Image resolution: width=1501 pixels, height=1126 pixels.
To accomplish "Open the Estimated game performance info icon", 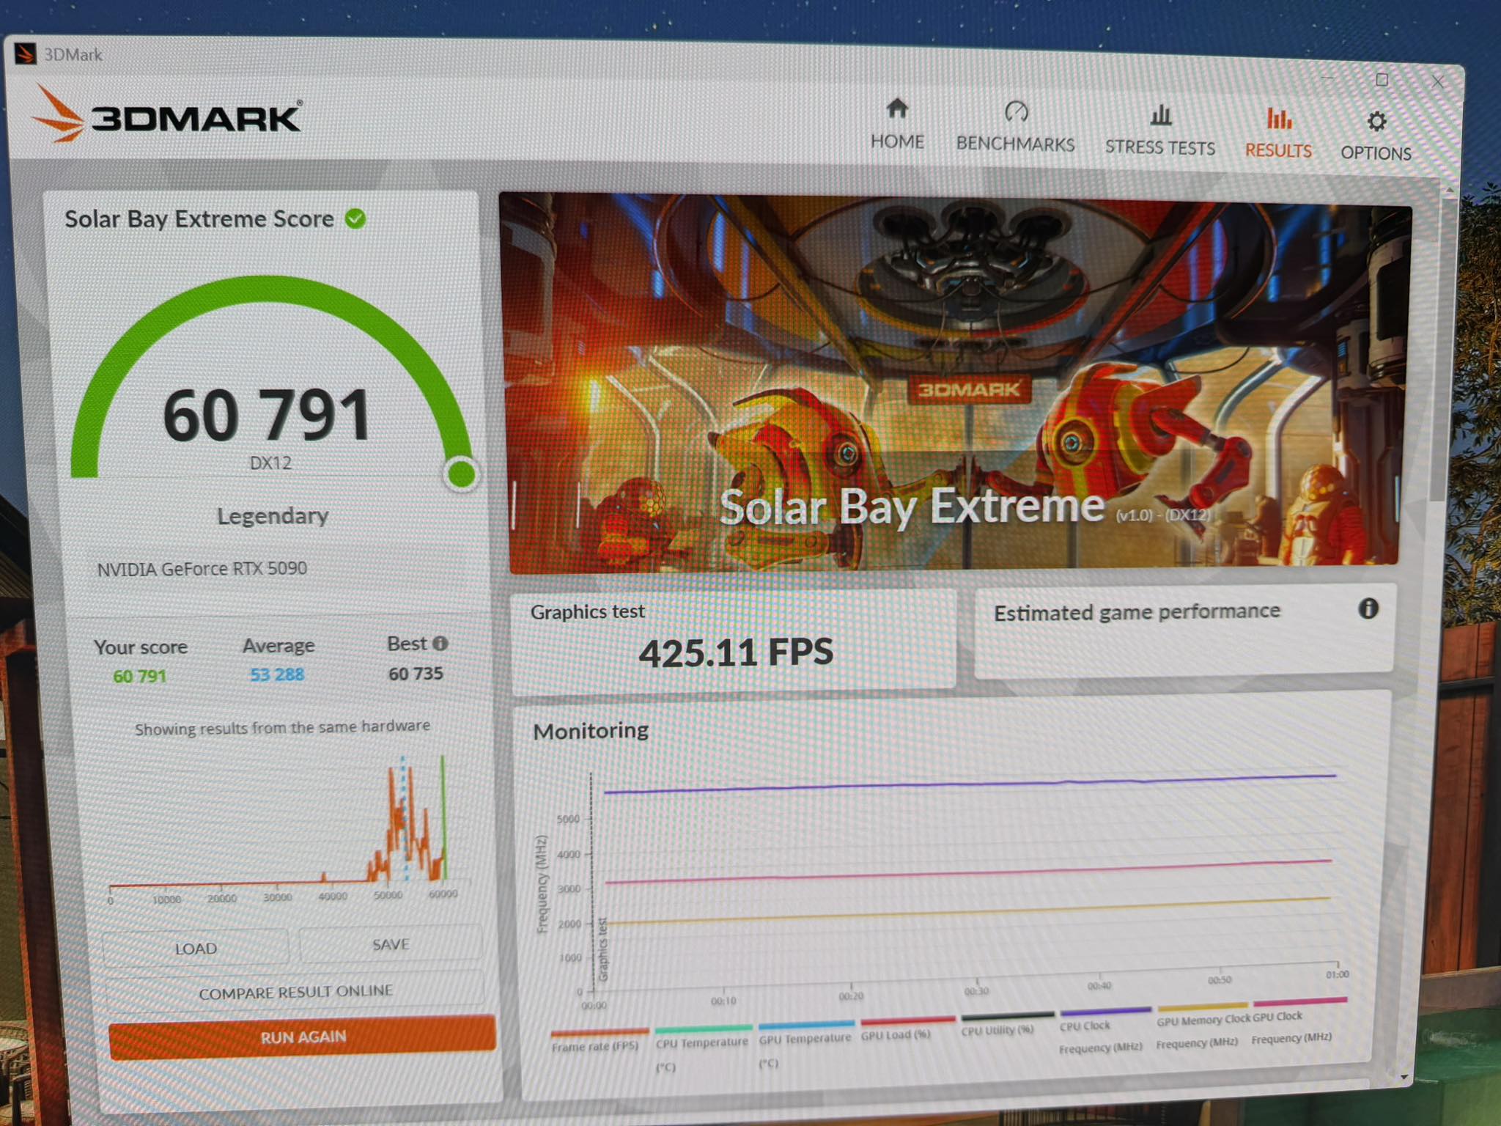I will point(1368,608).
